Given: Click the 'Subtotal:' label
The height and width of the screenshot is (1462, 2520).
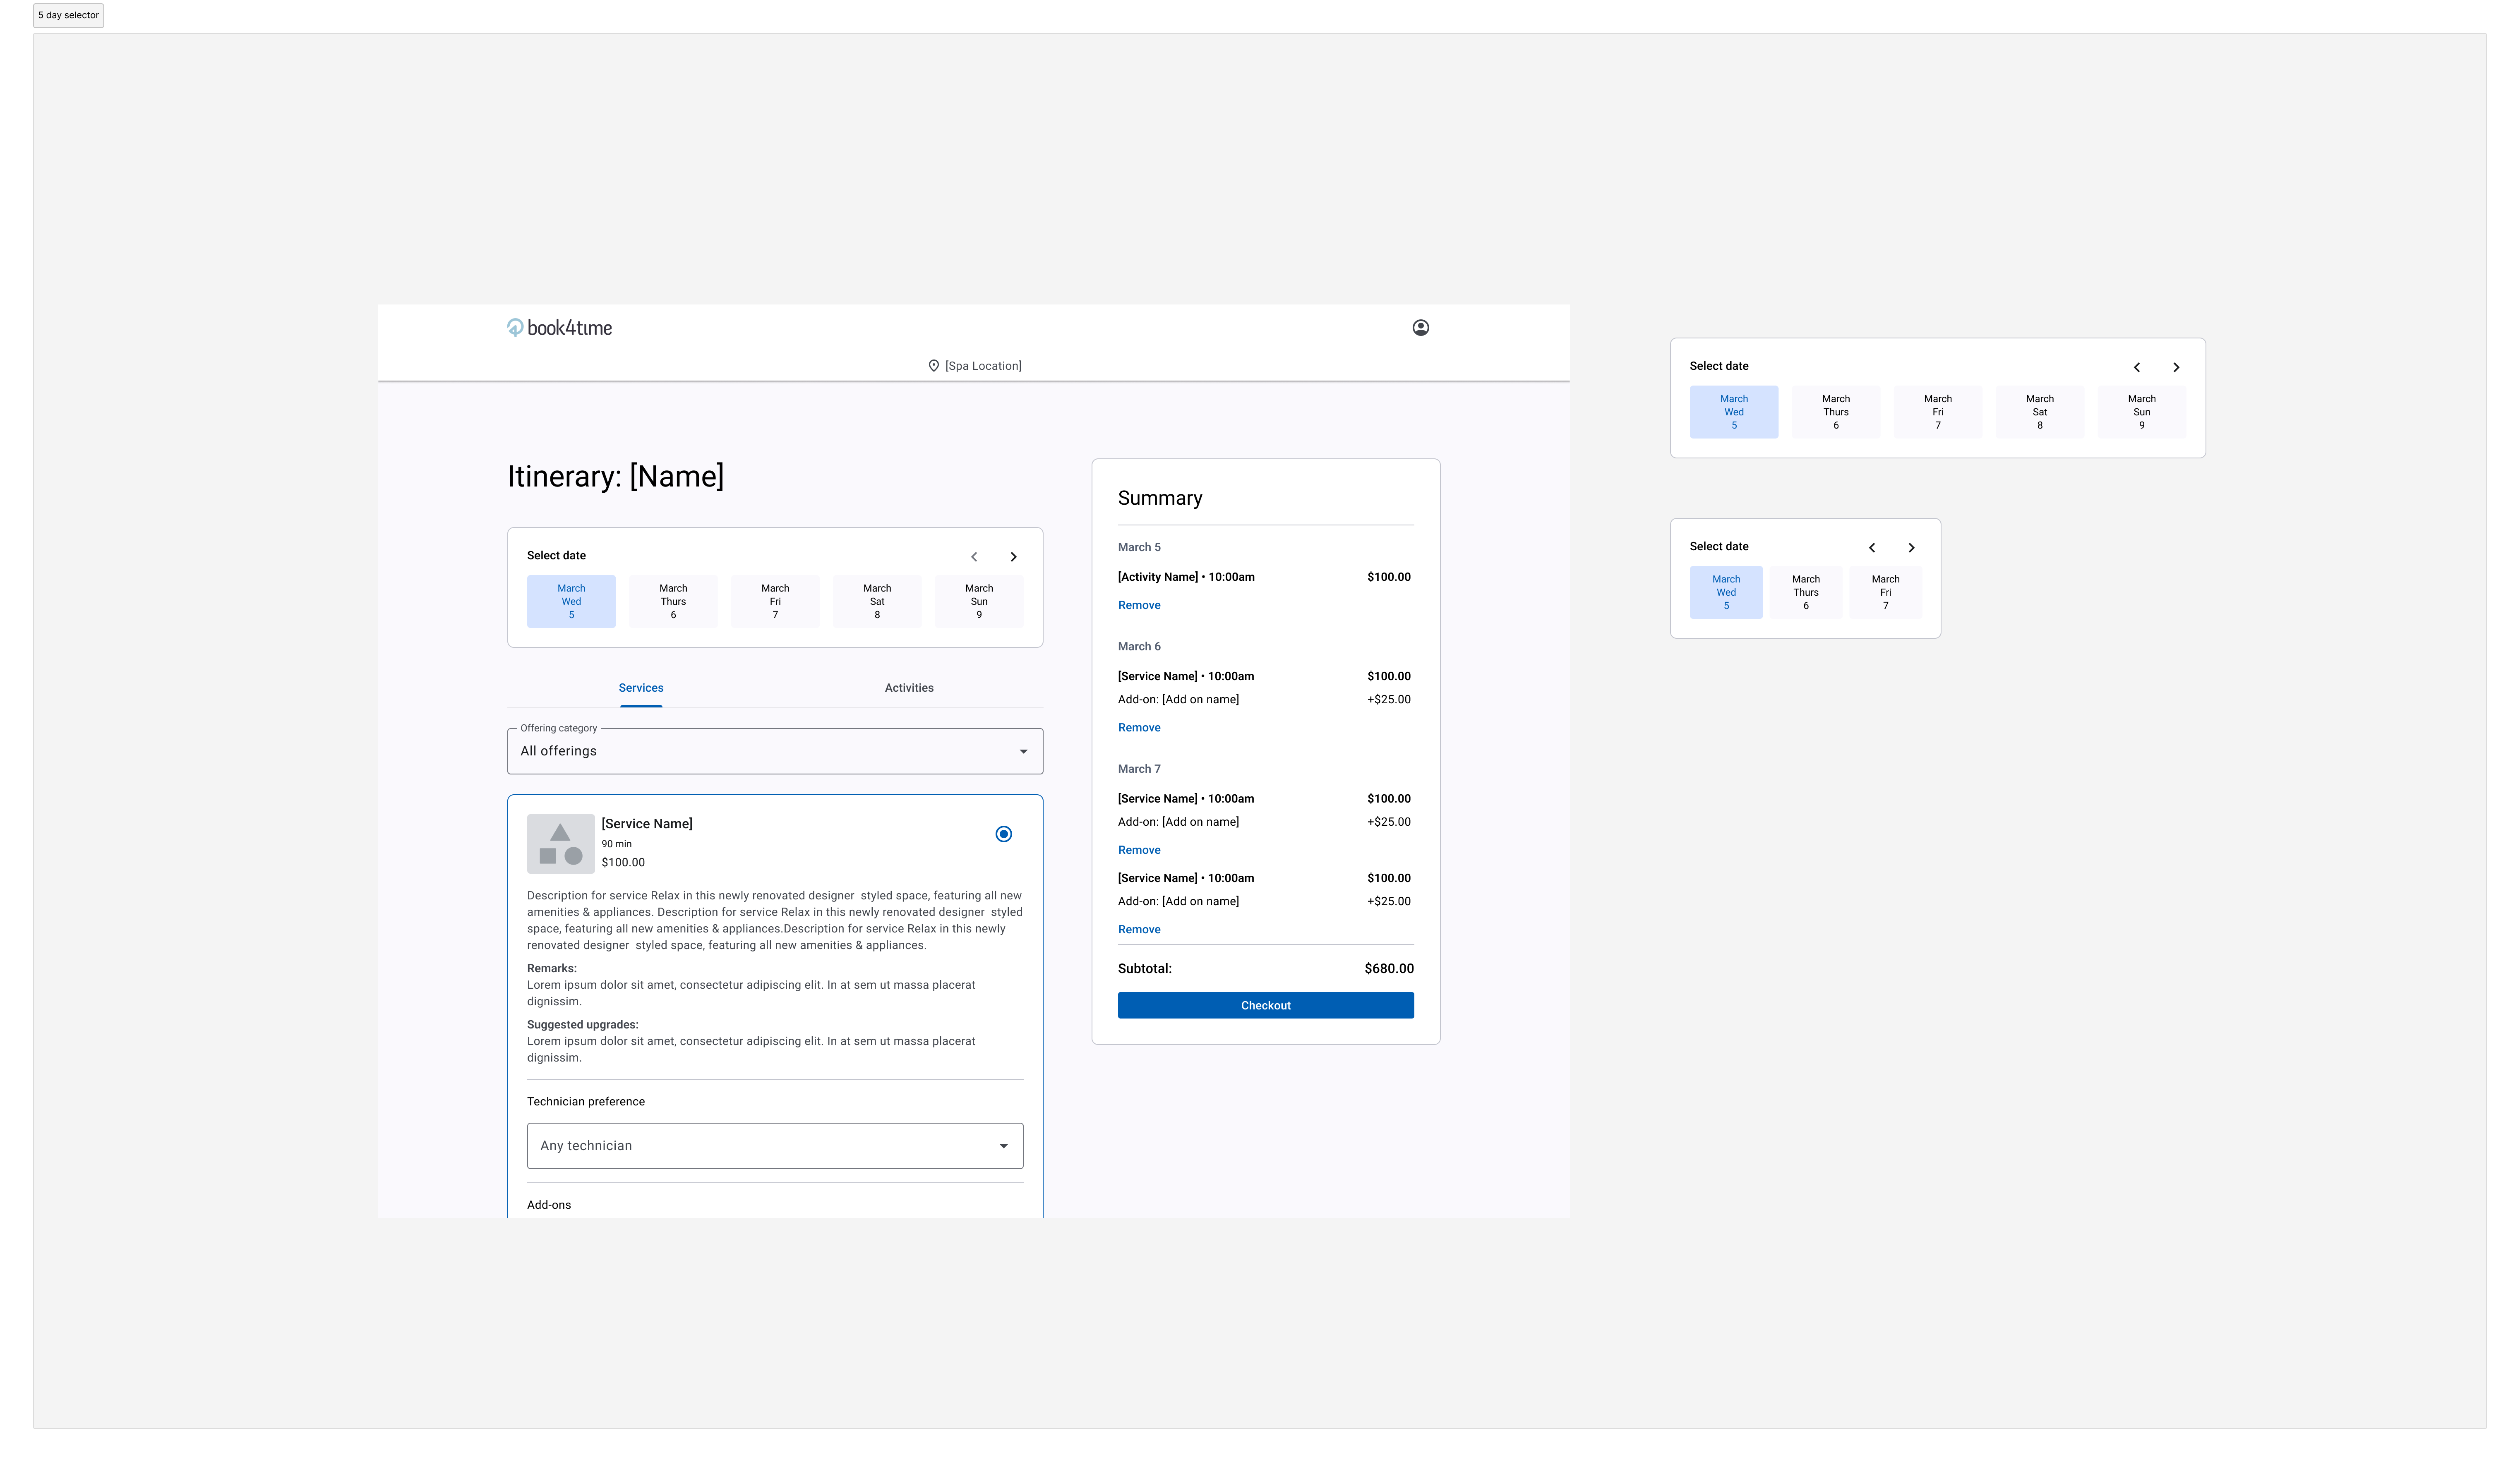Looking at the screenshot, I should pyautogui.click(x=1145, y=969).
